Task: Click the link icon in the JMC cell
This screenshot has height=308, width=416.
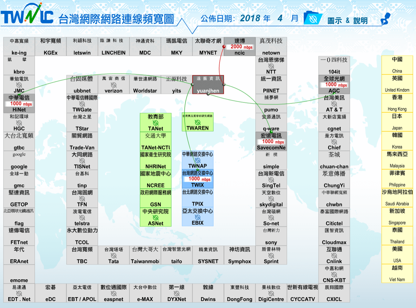Action: click(x=19, y=85)
